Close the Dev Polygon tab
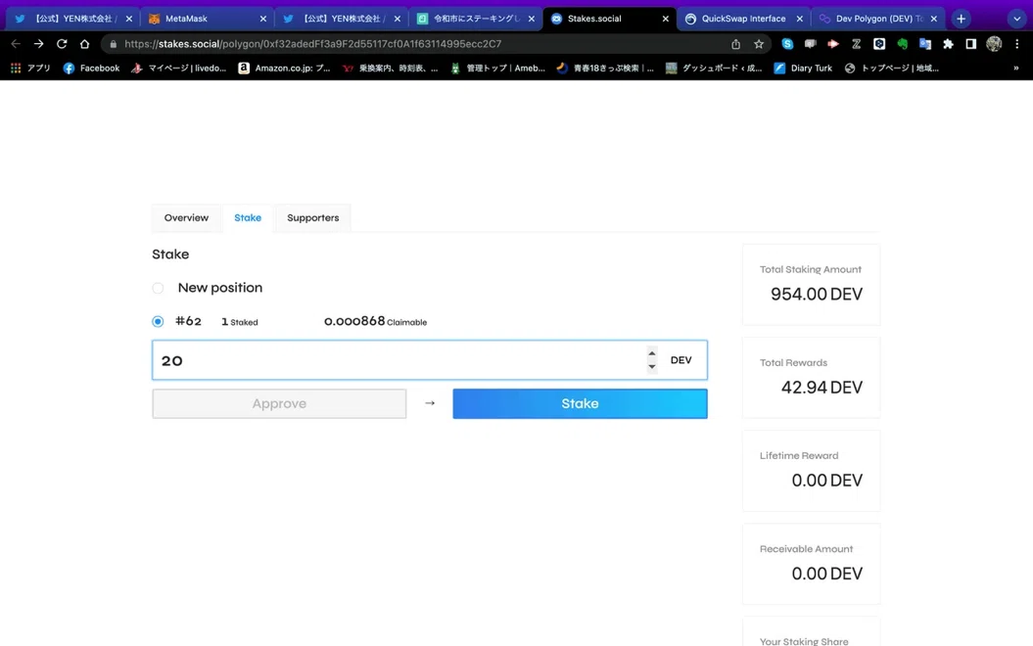Image resolution: width=1033 pixels, height=646 pixels. tap(933, 19)
